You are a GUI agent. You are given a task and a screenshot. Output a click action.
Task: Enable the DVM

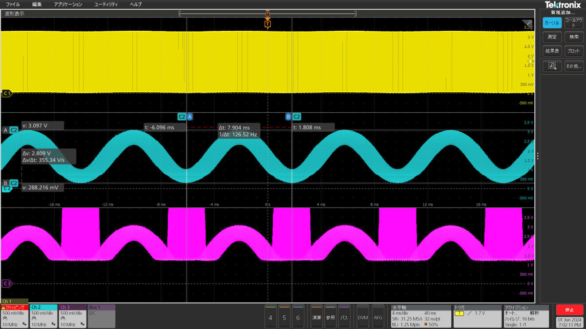362,316
